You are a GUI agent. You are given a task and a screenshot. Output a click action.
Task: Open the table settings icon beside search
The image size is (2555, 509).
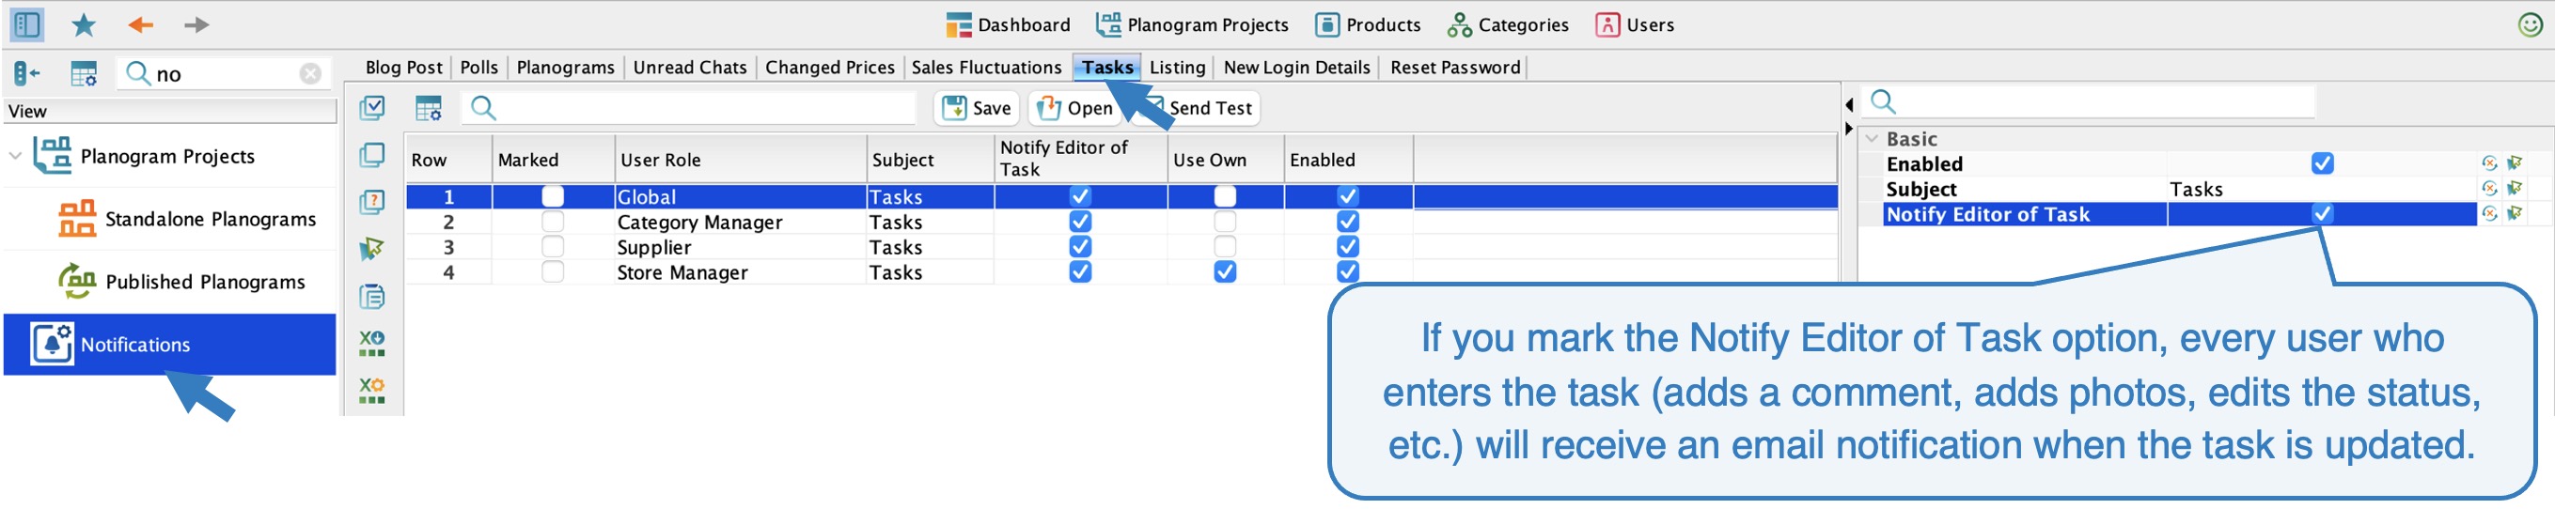click(429, 108)
